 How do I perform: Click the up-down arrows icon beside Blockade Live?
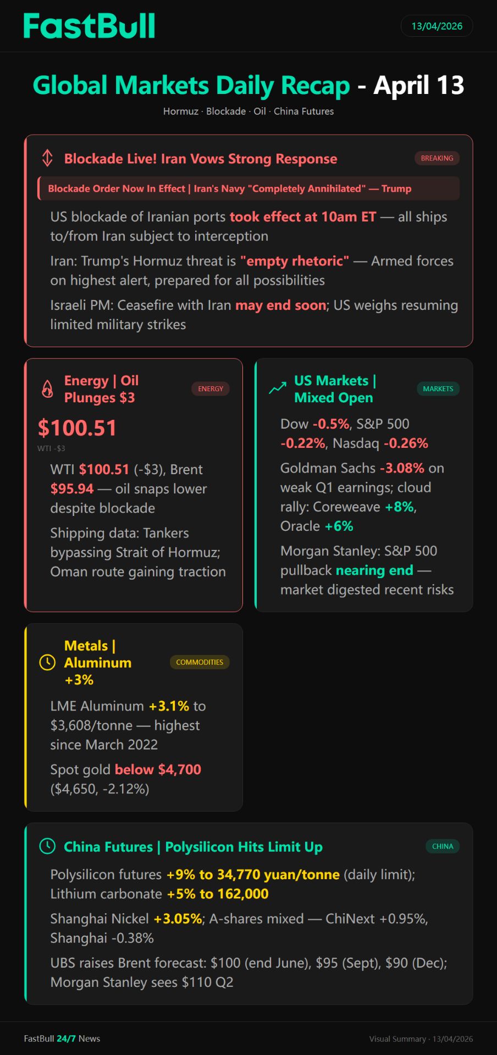click(47, 158)
